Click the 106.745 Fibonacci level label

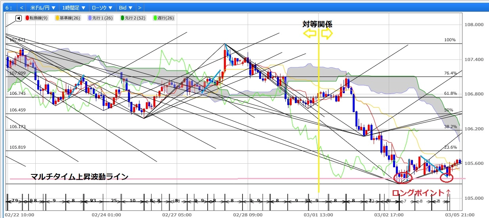[x=17, y=94]
